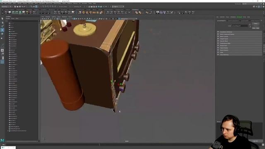Click the scissors-shaped shelf icon
The width and height of the screenshot is (265, 149).
click(x=172, y=12)
